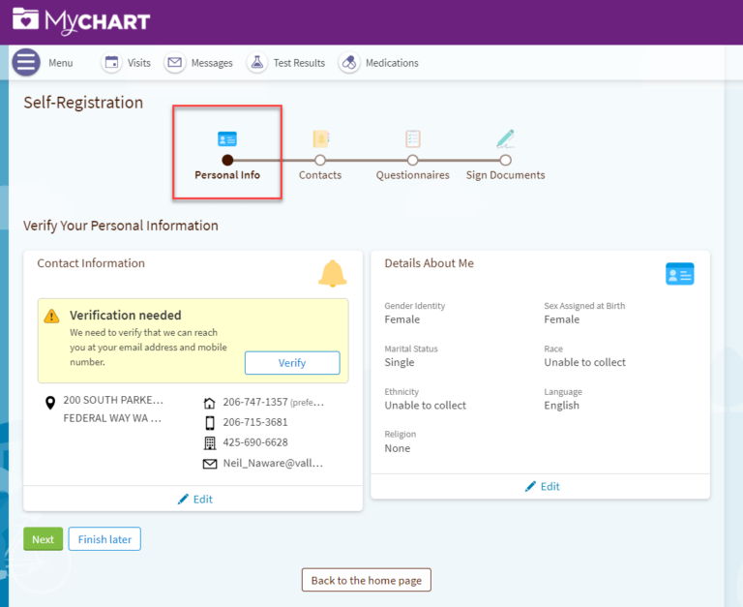743x607 pixels.
Task: Click the Test Results flask icon
Action: pos(257,63)
